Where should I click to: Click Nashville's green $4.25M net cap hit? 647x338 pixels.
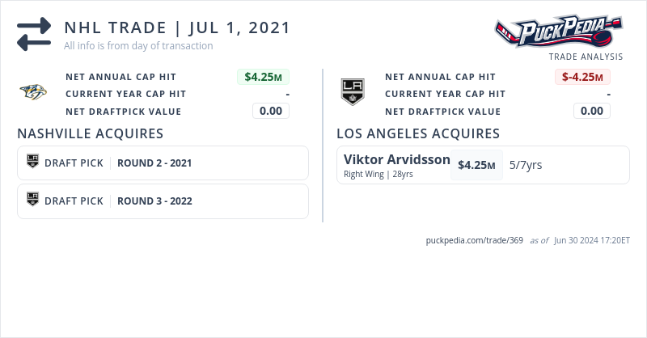click(x=263, y=77)
